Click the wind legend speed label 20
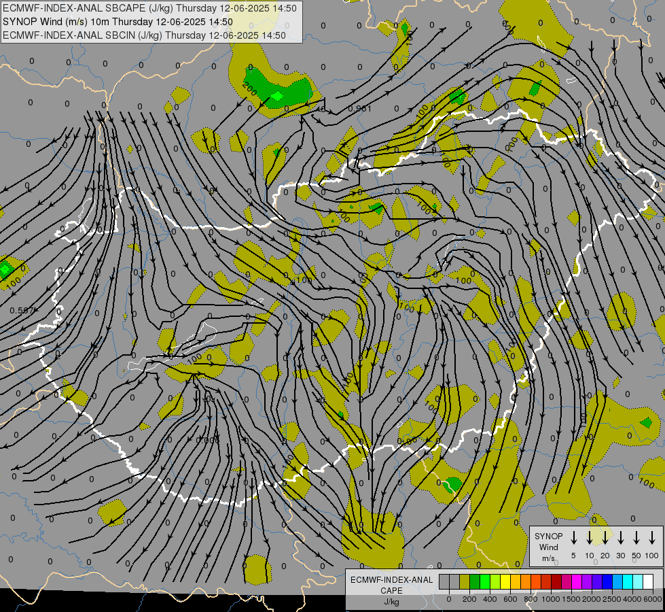 click(x=605, y=556)
